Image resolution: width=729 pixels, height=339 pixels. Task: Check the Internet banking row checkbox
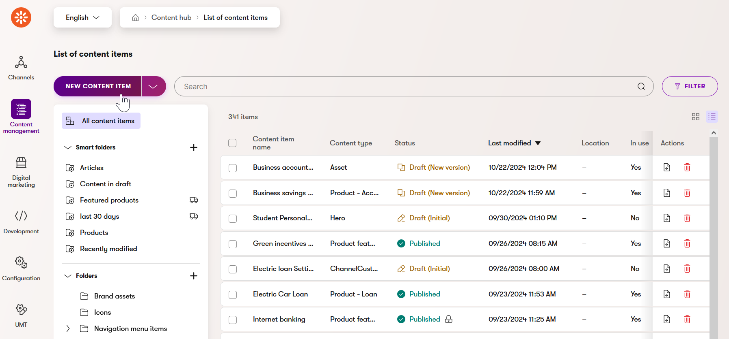[233, 320]
